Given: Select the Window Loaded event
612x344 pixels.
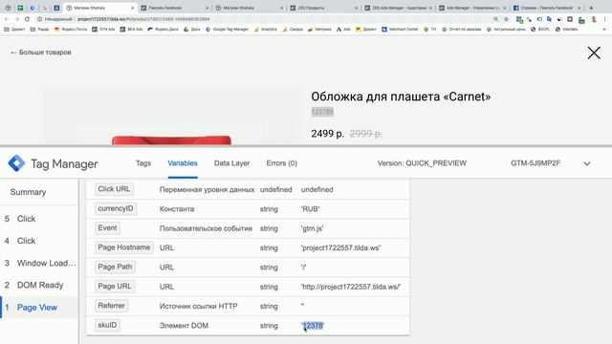Looking at the screenshot, I should (40, 264).
